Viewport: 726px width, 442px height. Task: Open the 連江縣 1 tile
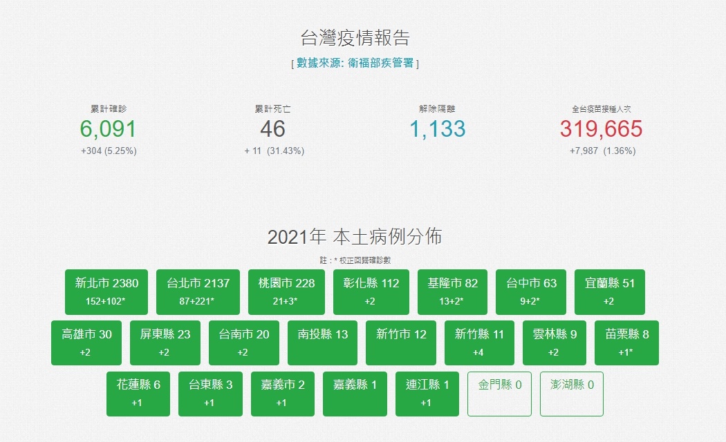tap(427, 394)
